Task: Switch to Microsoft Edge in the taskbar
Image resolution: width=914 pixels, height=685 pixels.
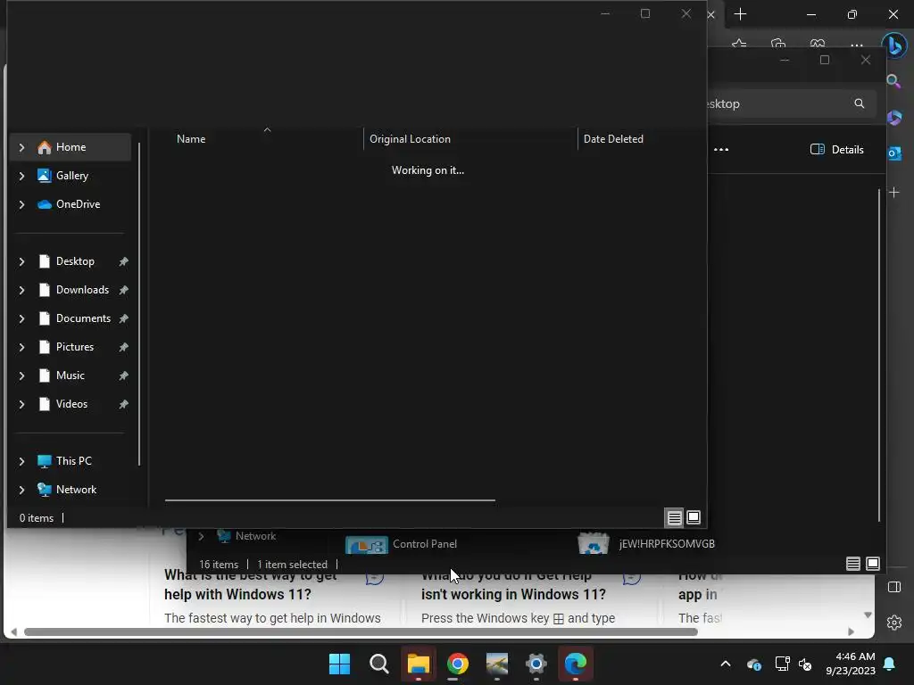Action: 576,664
